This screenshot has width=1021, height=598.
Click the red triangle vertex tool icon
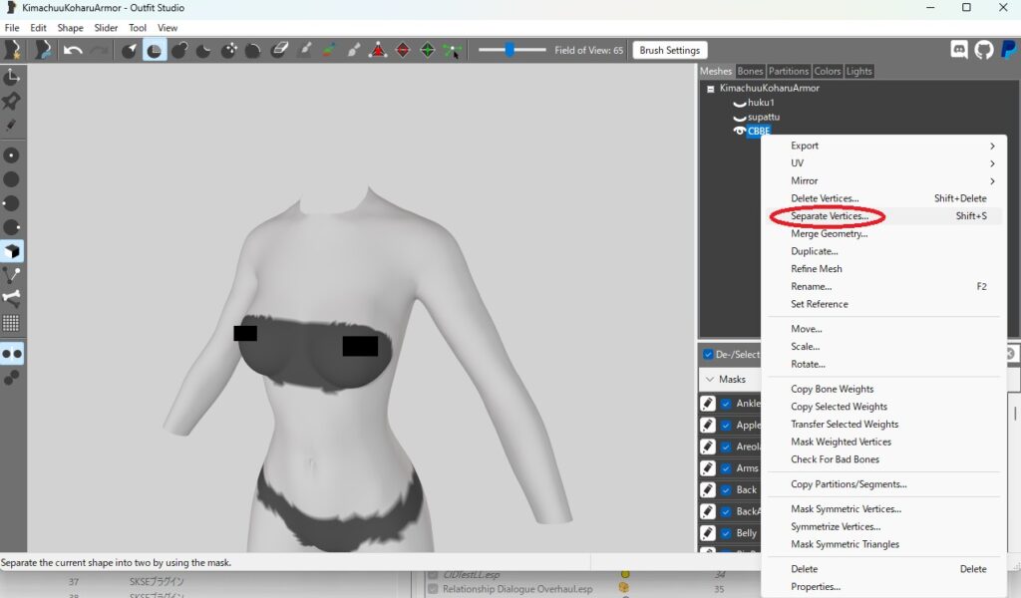(379, 50)
